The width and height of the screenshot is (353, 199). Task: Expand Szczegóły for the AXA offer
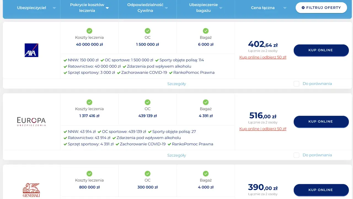point(176,84)
